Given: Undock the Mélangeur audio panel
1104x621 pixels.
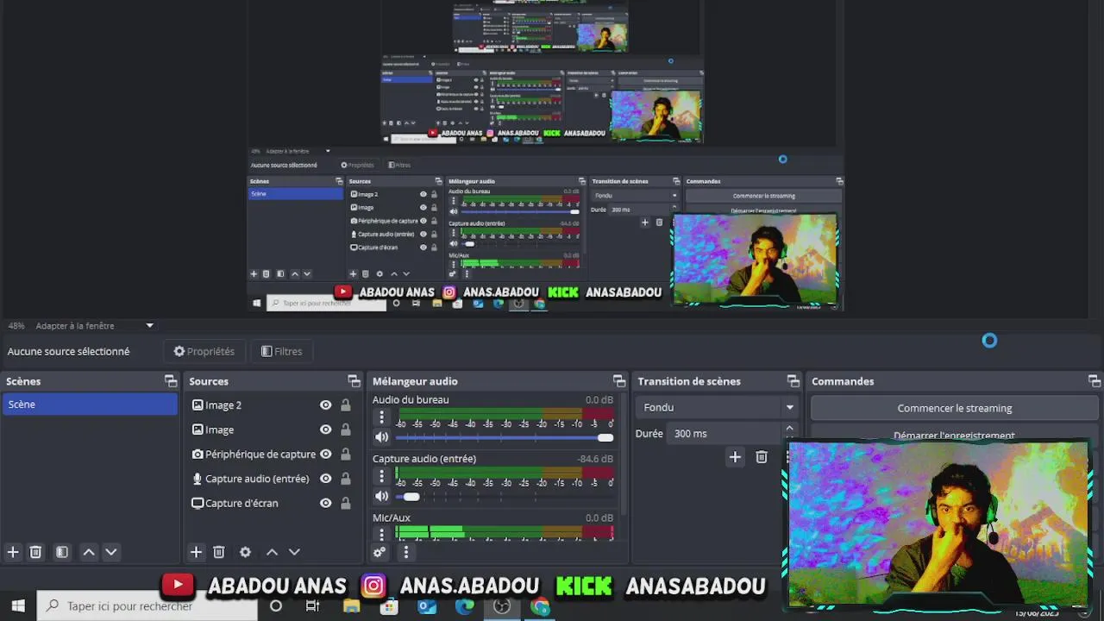Looking at the screenshot, I should point(618,381).
